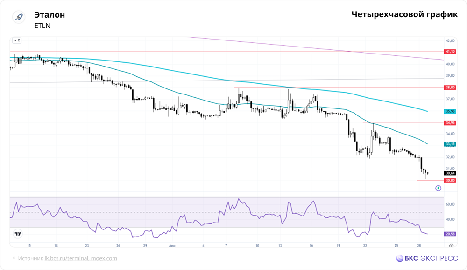
Task: Open chart settings gear at time axis
Action: click(x=451, y=246)
